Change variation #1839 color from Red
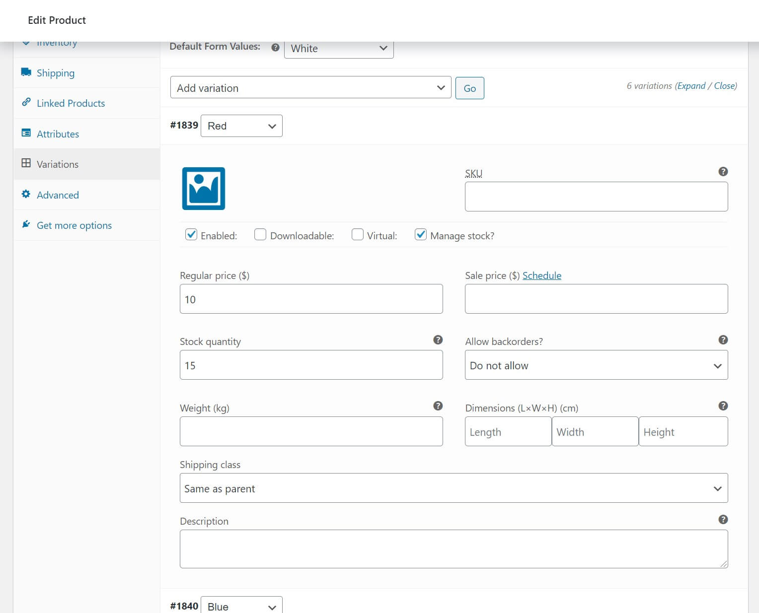The height and width of the screenshot is (613, 759). click(x=241, y=126)
